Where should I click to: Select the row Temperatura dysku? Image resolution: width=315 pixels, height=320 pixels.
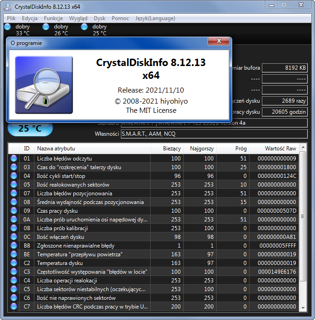point(153,263)
